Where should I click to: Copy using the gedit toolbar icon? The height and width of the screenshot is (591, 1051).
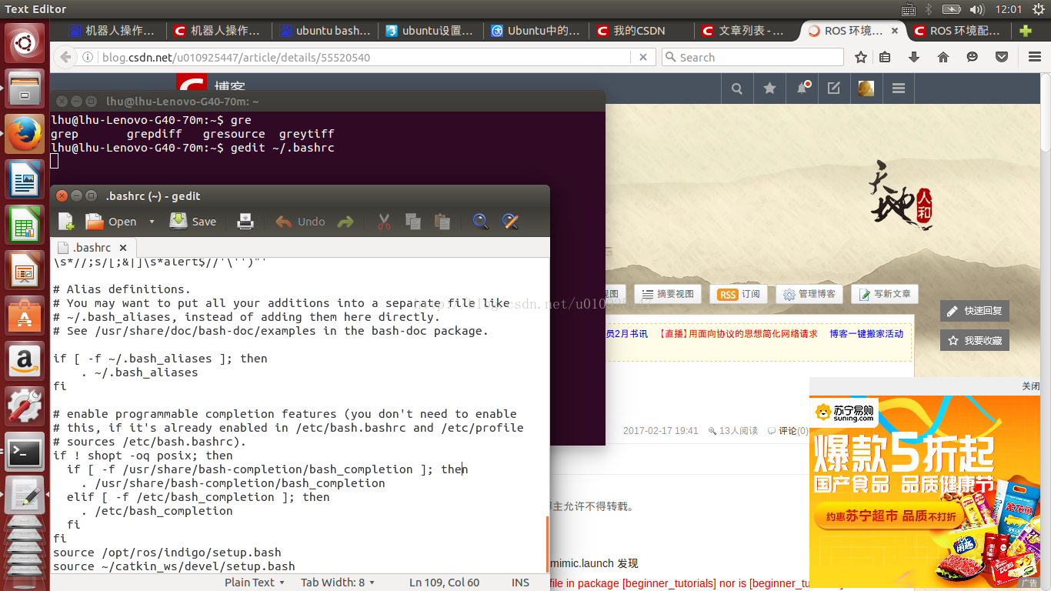click(x=413, y=222)
